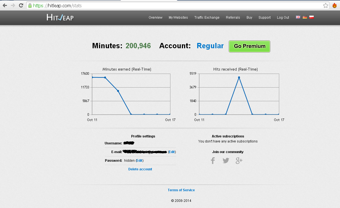Image resolution: width=340 pixels, height=208 pixels.
Task: Click the HitLeap logo
Action: tap(60, 17)
